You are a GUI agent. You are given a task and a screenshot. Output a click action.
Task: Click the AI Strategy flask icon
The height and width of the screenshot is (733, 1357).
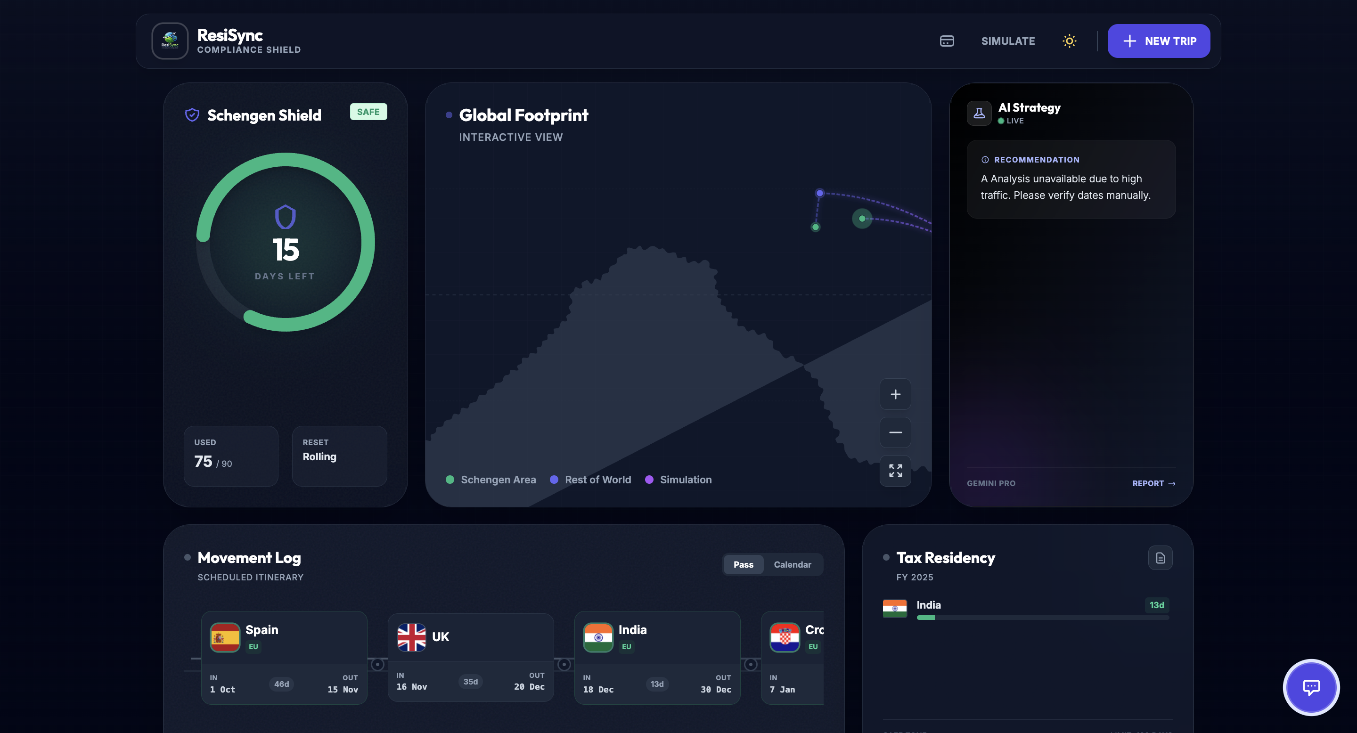click(979, 113)
